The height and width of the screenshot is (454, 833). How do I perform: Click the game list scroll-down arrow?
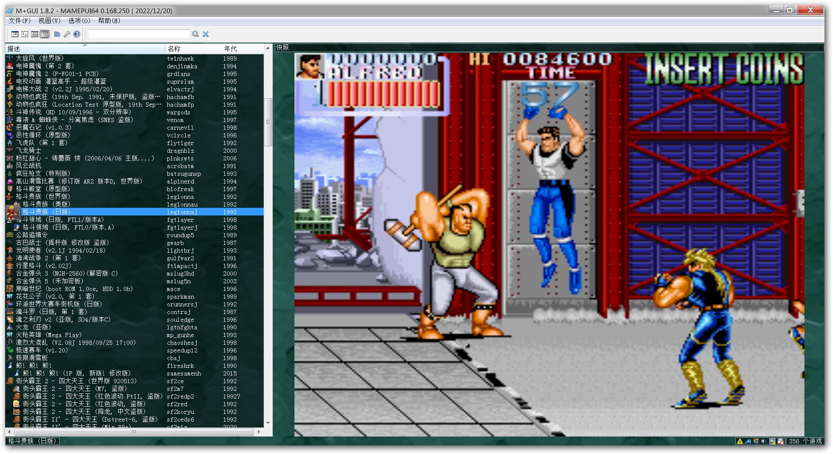coord(268,423)
